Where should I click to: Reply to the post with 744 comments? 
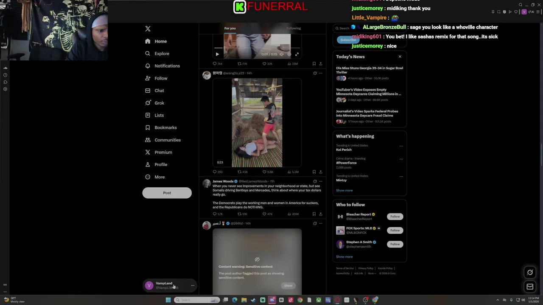pos(218,64)
